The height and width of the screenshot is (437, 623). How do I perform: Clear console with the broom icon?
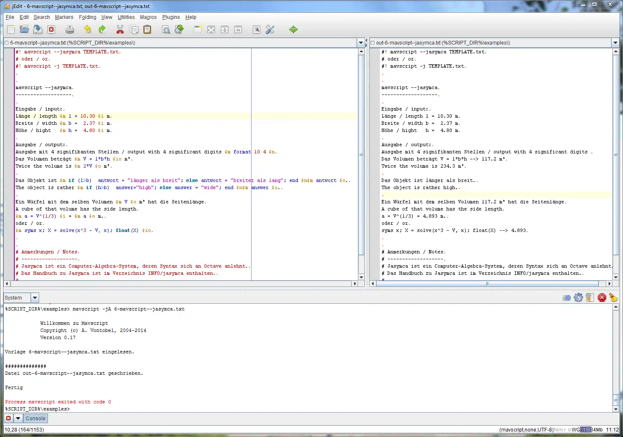point(613,297)
